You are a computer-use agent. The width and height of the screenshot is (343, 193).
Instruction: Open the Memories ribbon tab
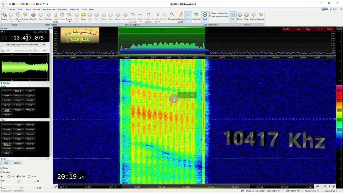pos(75,9)
